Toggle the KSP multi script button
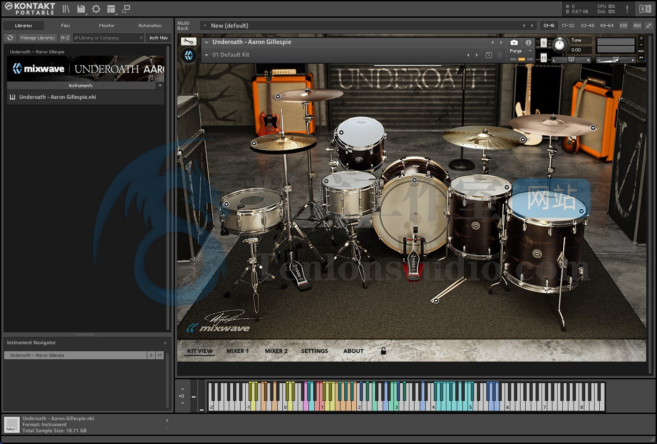This screenshot has width=657, height=444. point(623,25)
